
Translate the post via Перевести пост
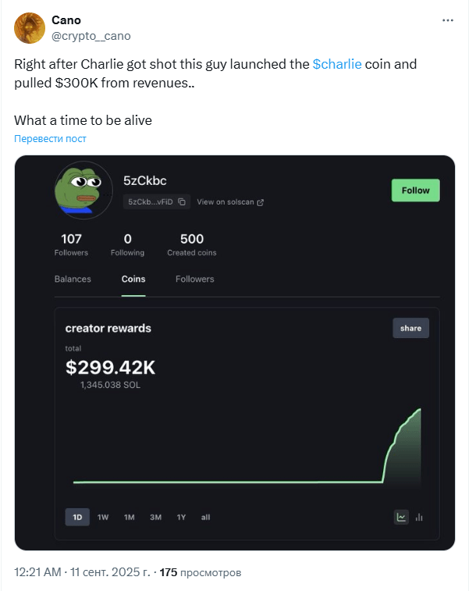[x=50, y=138]
